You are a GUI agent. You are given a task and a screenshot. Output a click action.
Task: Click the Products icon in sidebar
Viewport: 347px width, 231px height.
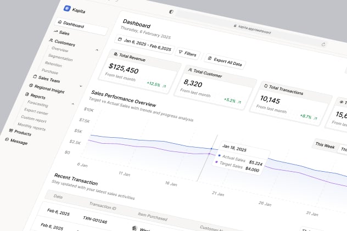click(x=11, y=131)
